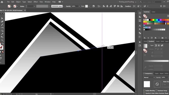
Task: Click Vertical Align Top icon
Action: 115,6
